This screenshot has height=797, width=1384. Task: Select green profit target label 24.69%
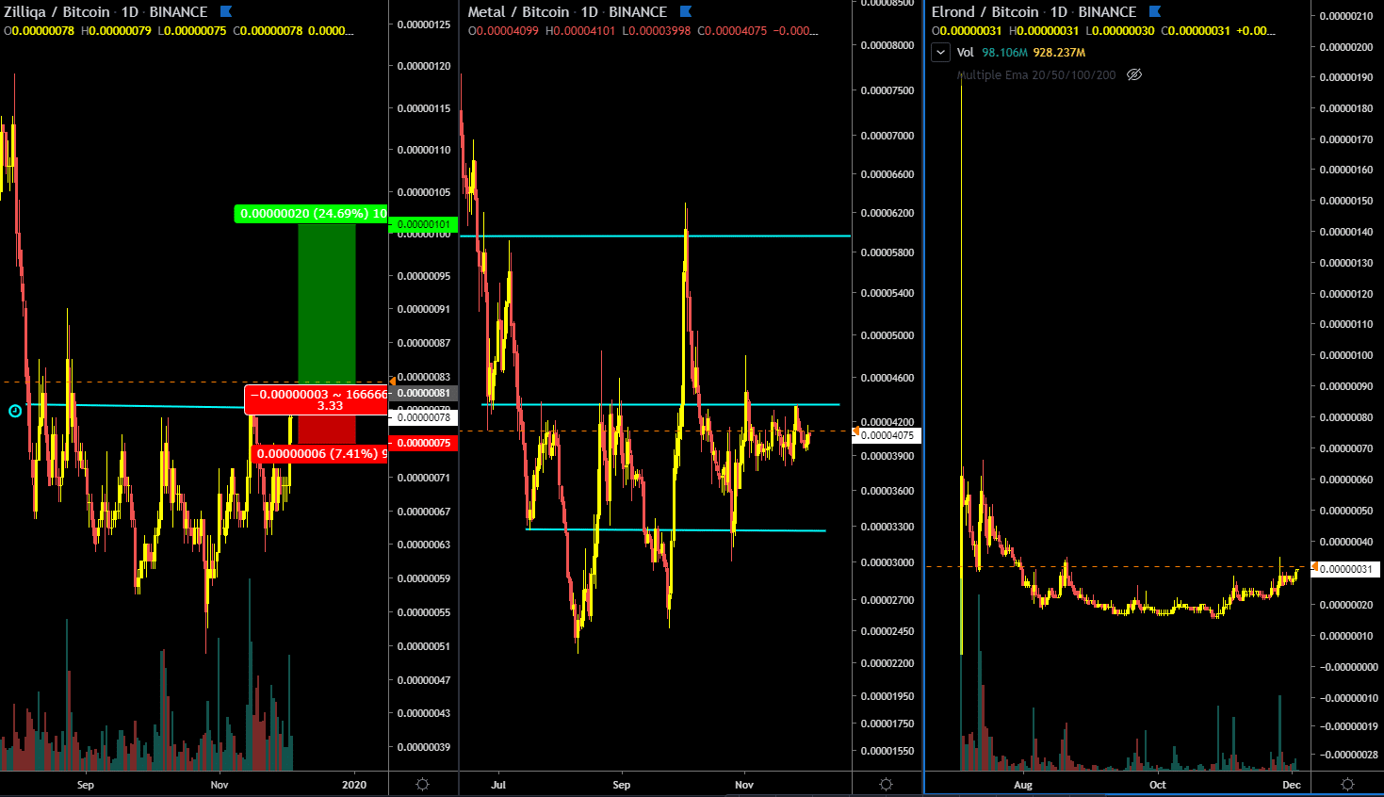pyautogui.click(x=311, y=214)
